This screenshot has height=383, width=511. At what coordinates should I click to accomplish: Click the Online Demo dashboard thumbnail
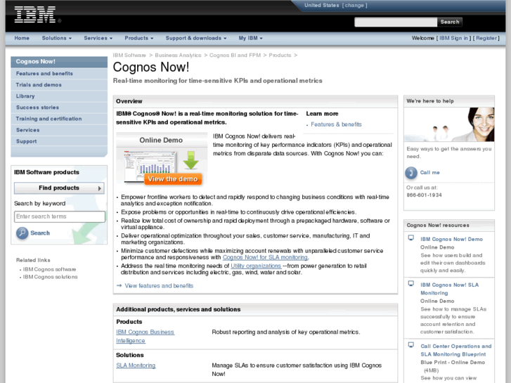150,167
